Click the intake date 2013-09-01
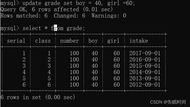The image size is (190, 107). click(145, 78)
